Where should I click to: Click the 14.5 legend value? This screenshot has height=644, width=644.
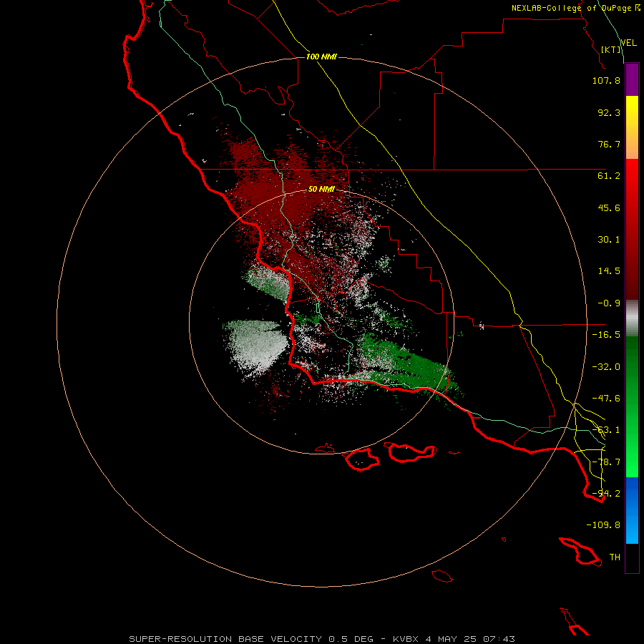[609, 271]
